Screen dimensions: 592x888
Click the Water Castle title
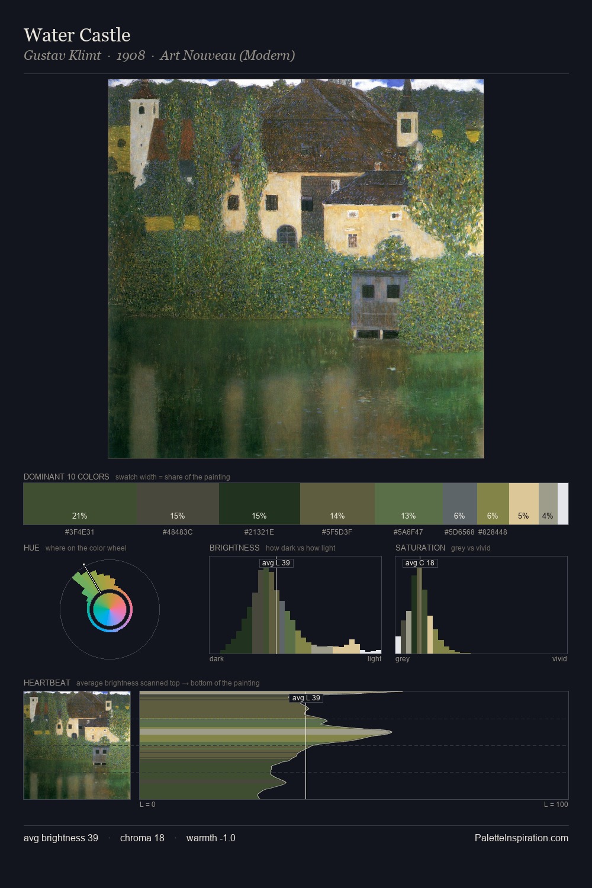click(x=77, y=35)
